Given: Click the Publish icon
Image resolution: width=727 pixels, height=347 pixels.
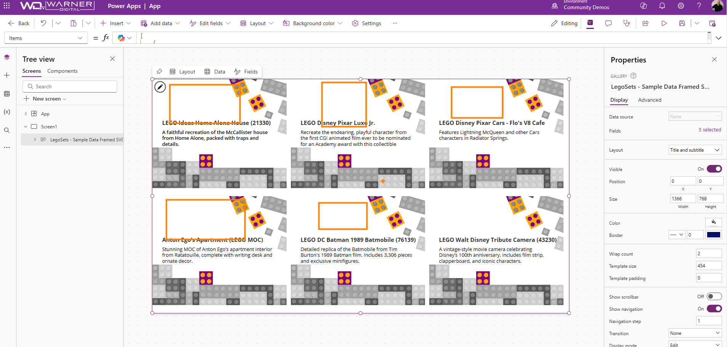Looking at the screenshot, I should 712,23.
